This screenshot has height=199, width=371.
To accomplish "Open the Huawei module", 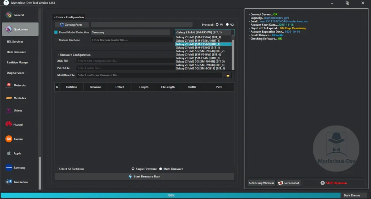I will (9, 124).
